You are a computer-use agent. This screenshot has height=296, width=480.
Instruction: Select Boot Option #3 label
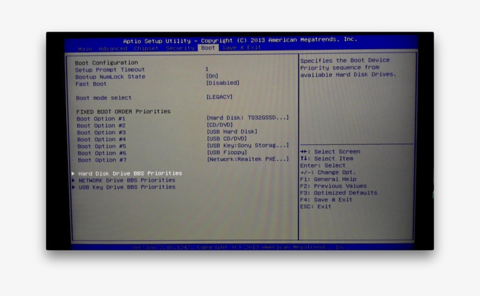101,132
